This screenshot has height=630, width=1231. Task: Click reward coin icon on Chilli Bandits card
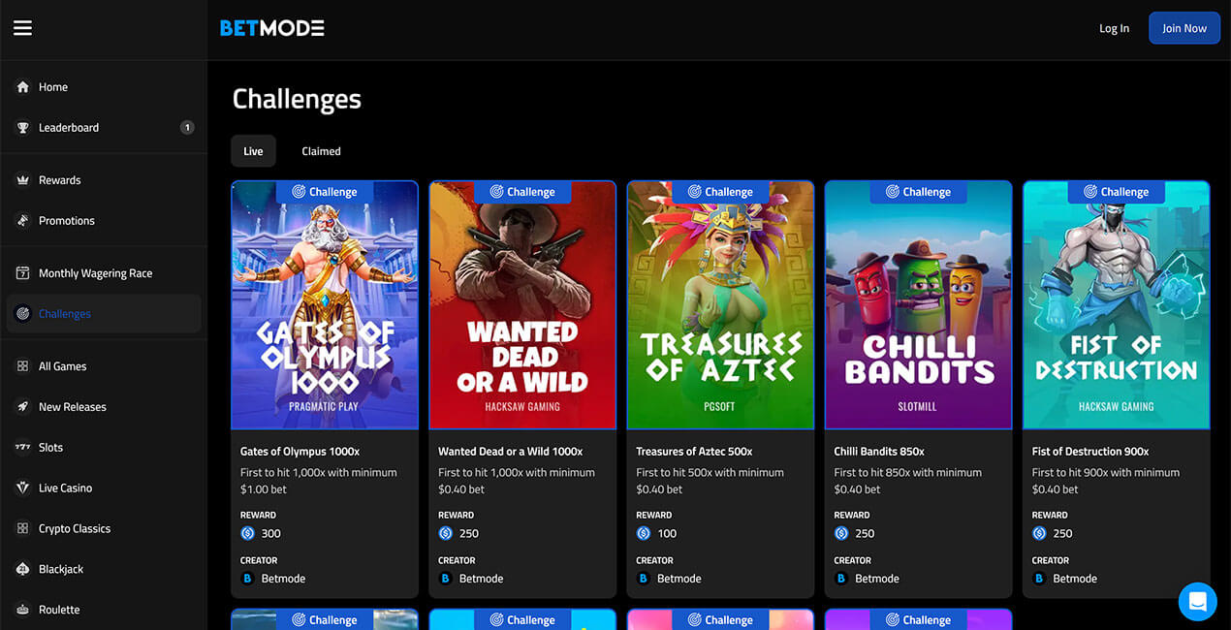(x=841, y=533)
